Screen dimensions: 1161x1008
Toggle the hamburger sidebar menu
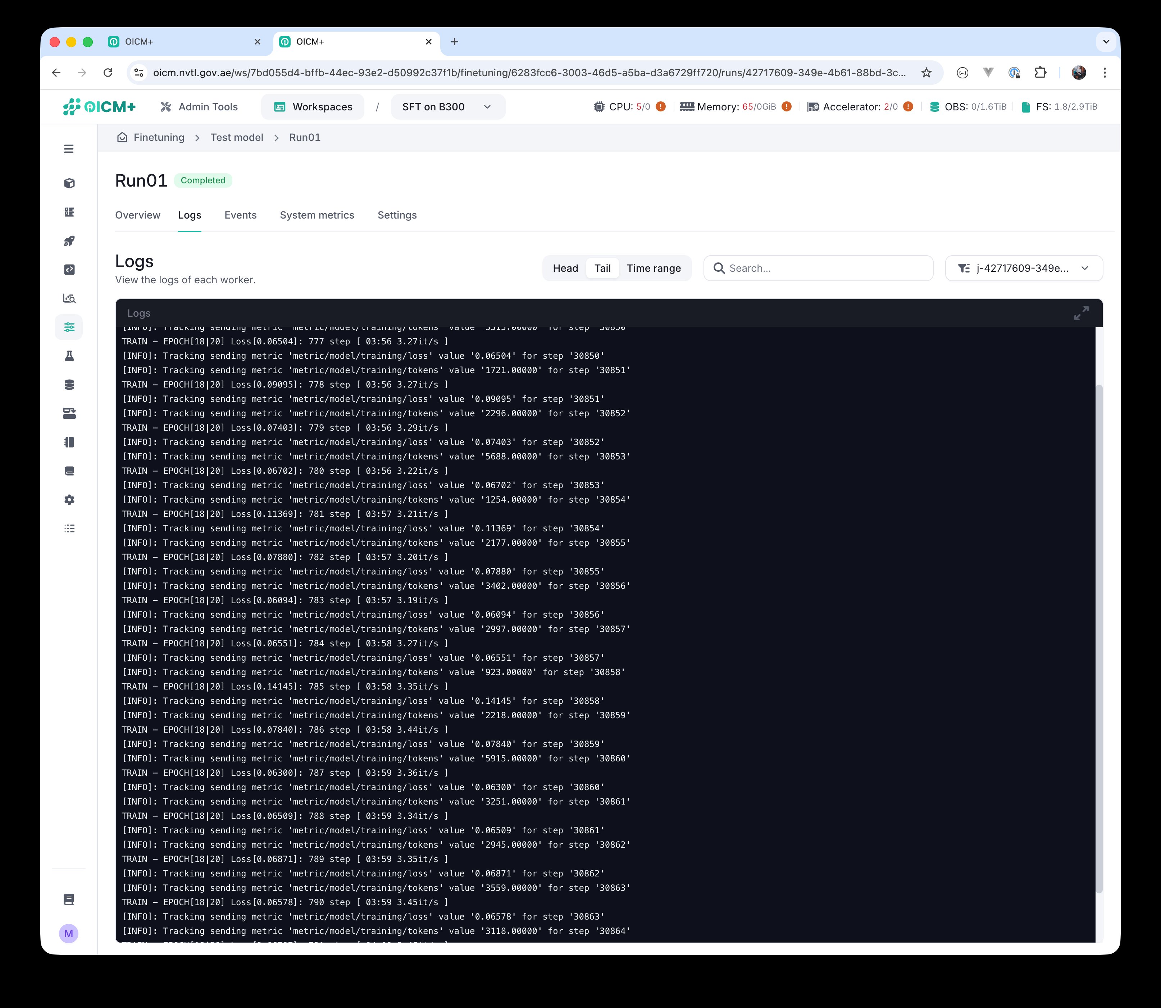click(69, 149)
